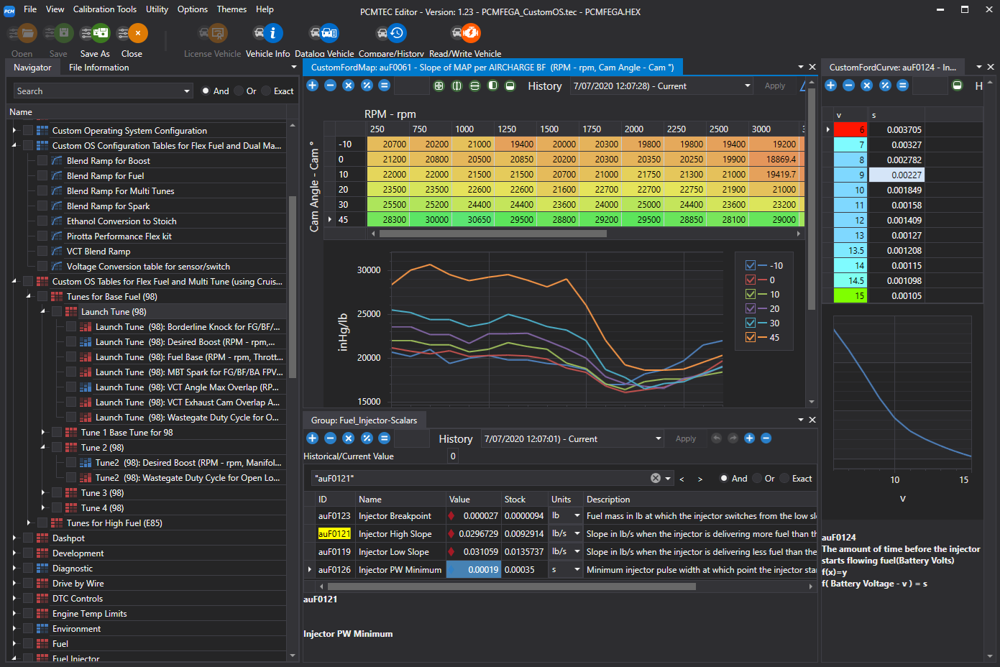The height and width of the screenshot is (667, 1000).
Task: Click the add (plus) icon in auF0061 map toolbar
Action: click(313, 86)
